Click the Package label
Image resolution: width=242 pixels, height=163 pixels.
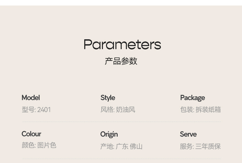point(193,98)
